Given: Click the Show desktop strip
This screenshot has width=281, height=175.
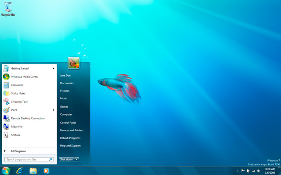Looking at the screenshot, I should pos(279,171).
